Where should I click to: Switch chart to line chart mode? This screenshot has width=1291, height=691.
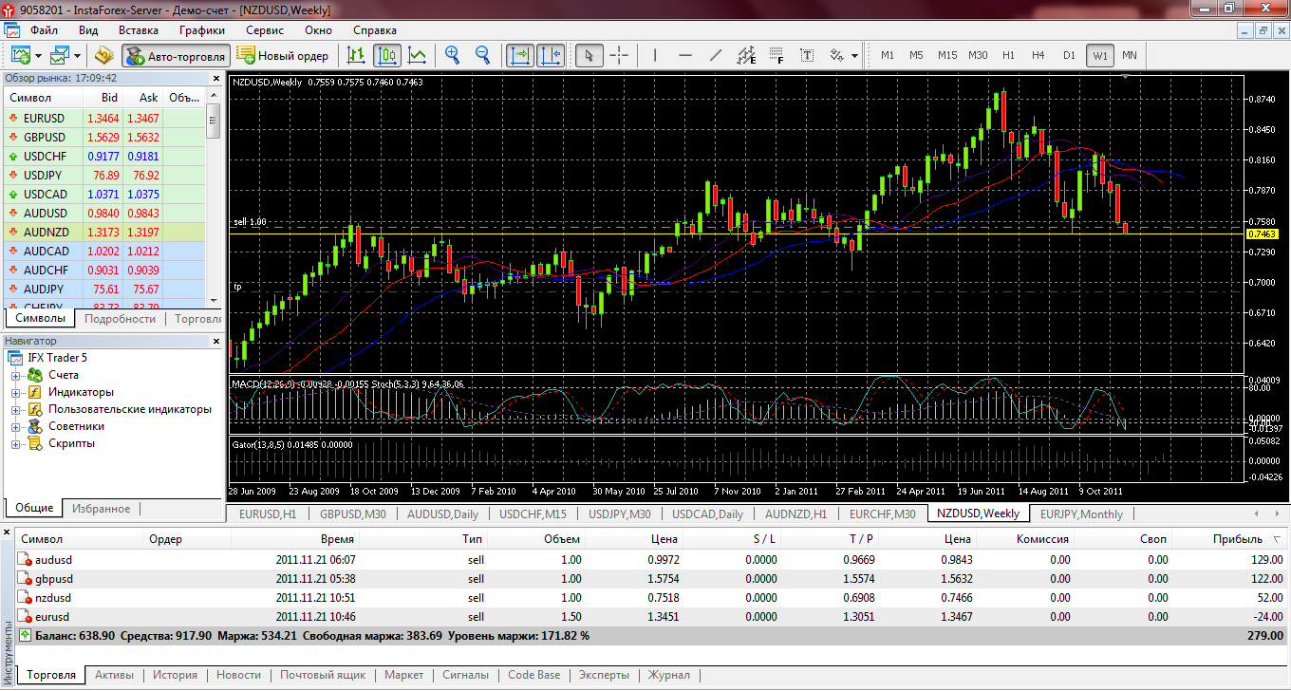[417, 55]
